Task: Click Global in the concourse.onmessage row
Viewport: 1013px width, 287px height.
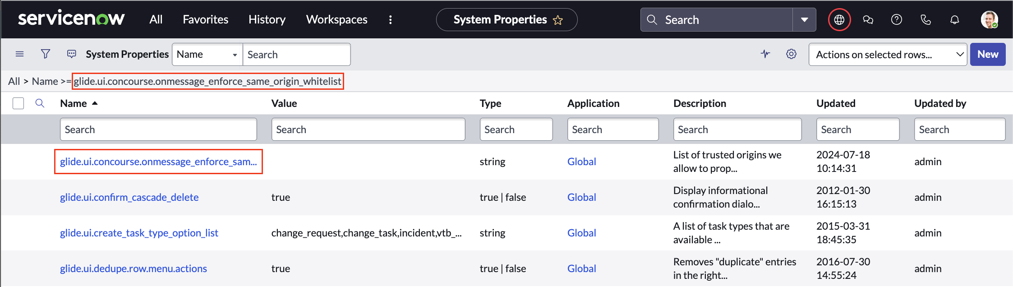Action: pos(582,162)
